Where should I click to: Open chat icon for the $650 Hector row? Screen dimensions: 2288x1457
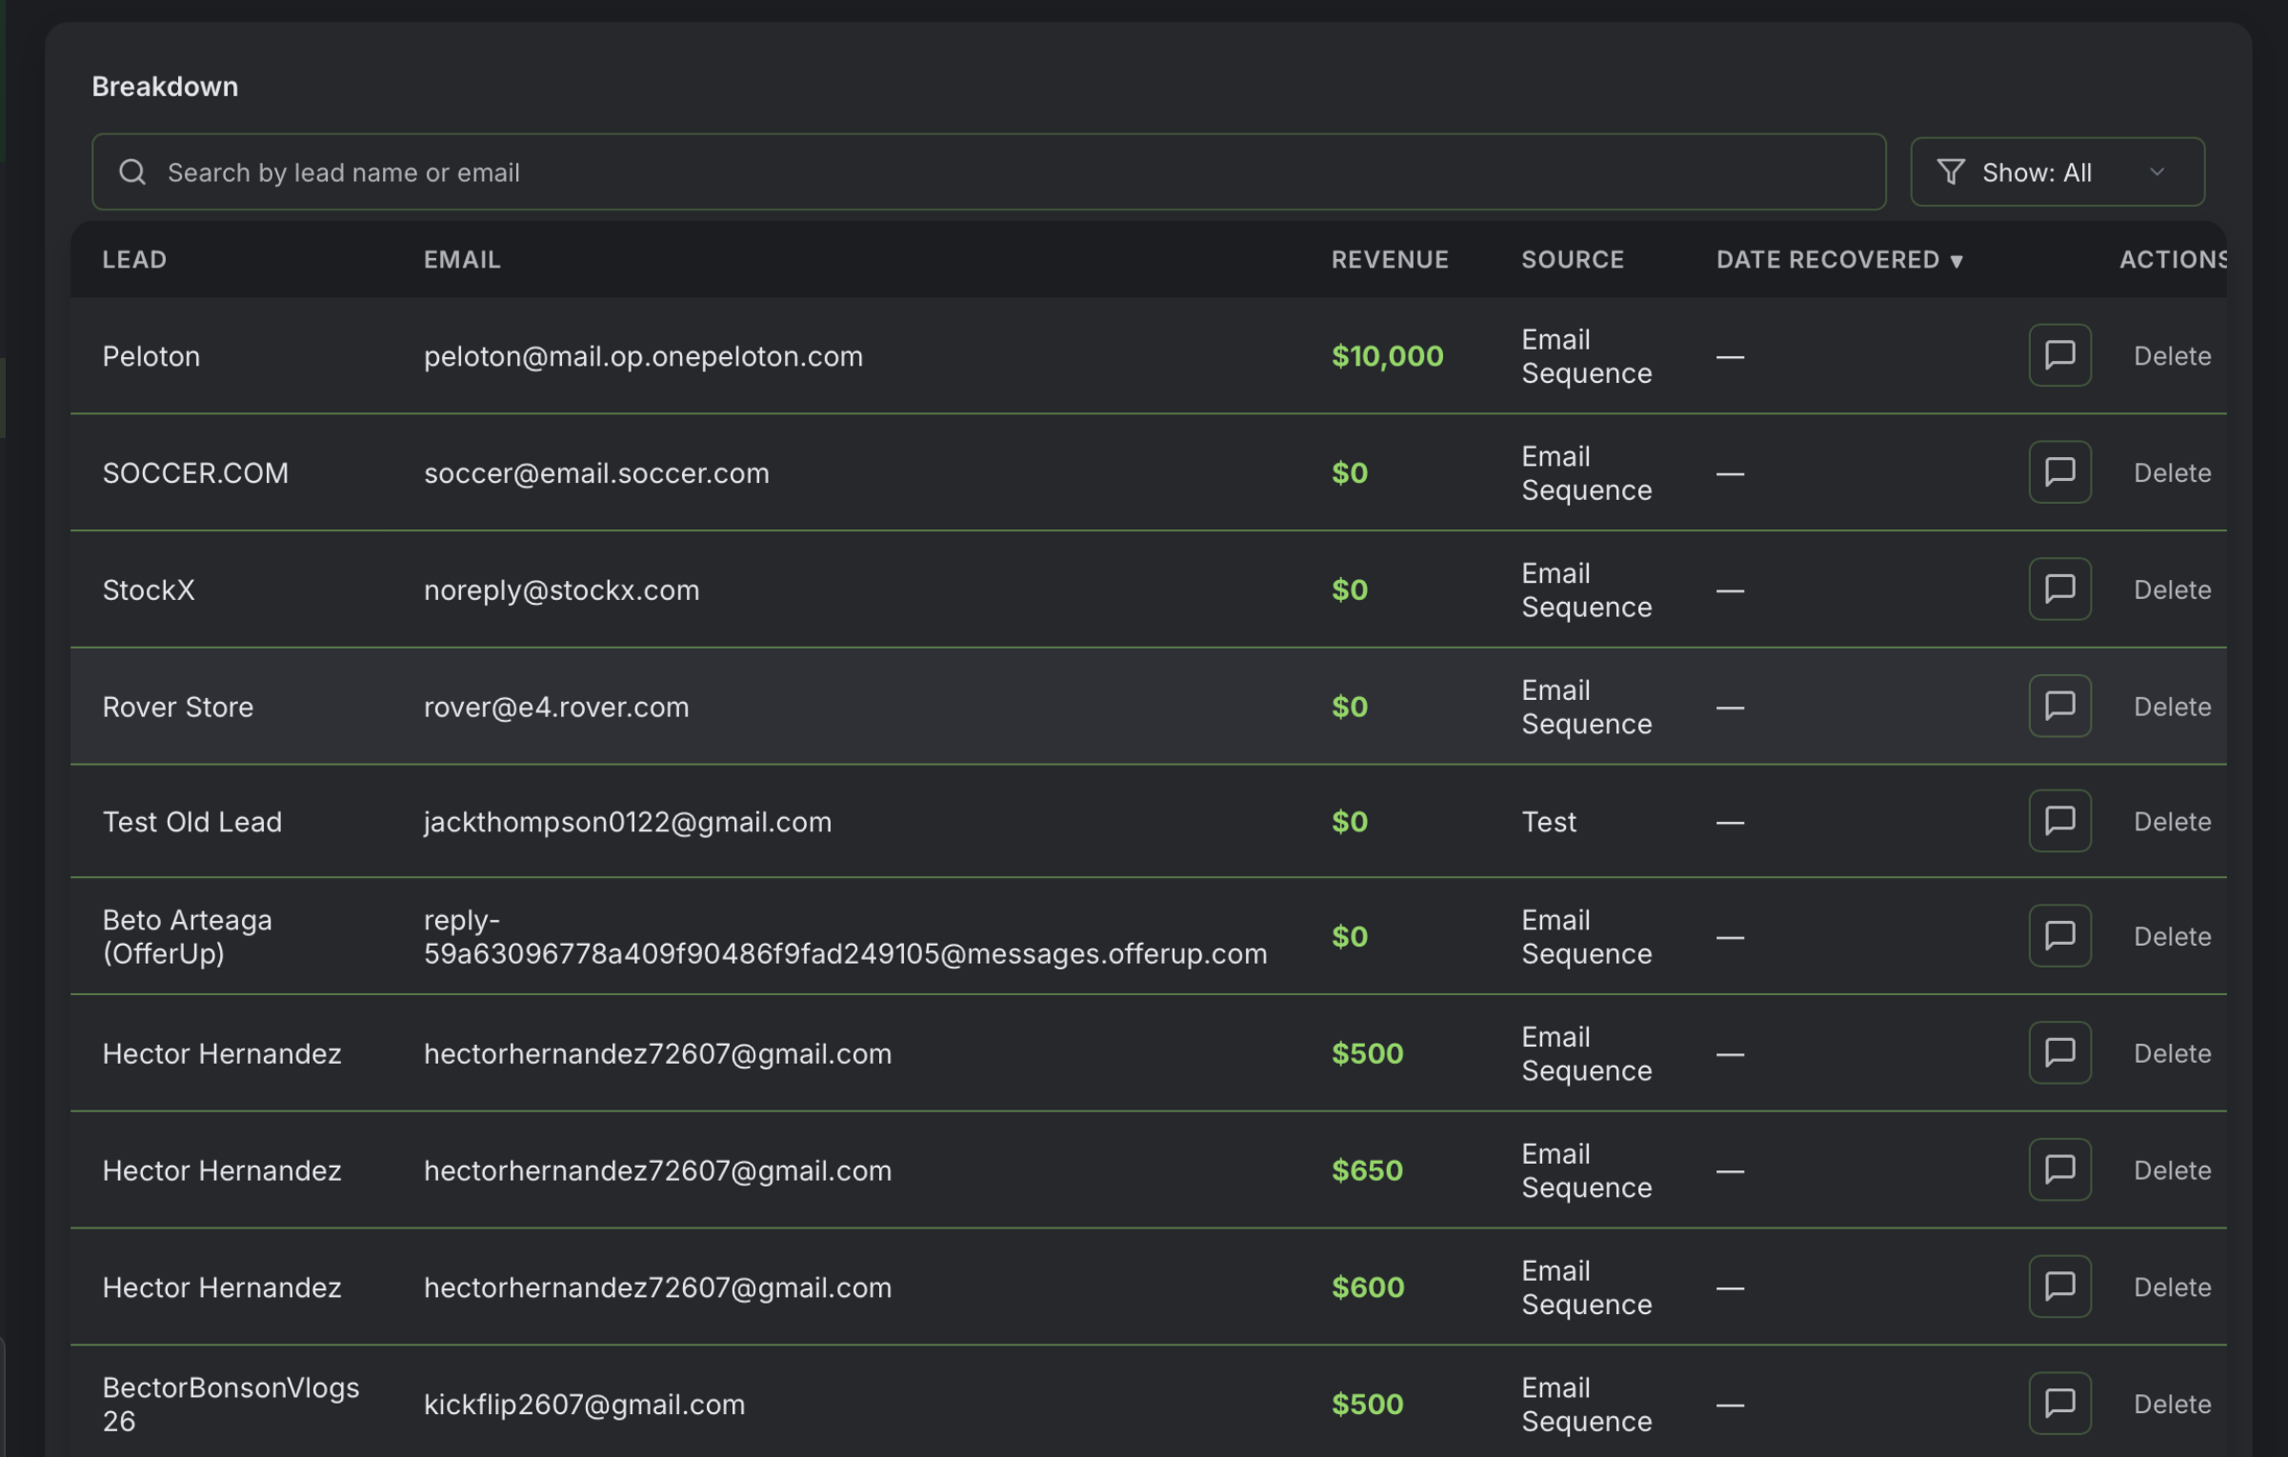[2059, 1169]
